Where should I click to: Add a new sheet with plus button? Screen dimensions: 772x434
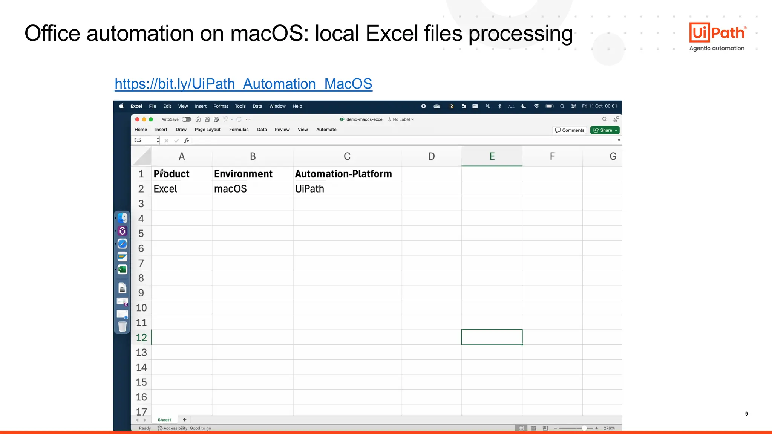tap(184, 420)
